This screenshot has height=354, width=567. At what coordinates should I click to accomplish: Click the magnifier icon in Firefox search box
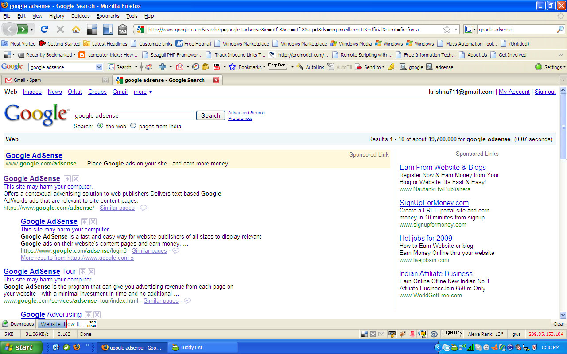[560, 29]
